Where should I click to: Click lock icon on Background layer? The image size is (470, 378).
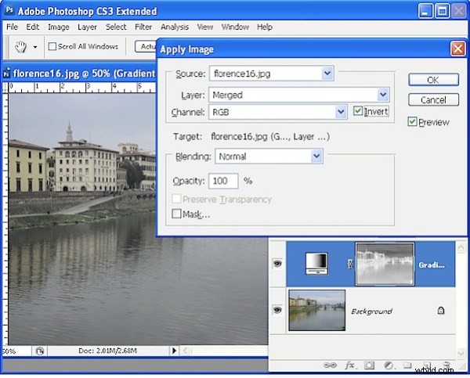(x=441, y=311)
